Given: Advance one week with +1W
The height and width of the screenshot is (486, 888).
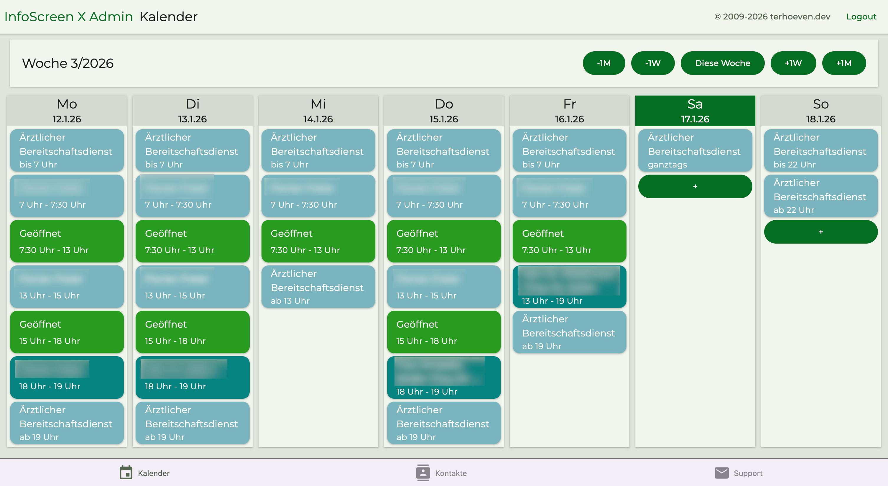Looking at the screenshot, I should pyautogui.click(x=793, y=63).
